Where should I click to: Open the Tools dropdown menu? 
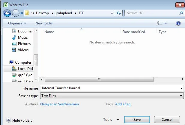tap(111, 120)
